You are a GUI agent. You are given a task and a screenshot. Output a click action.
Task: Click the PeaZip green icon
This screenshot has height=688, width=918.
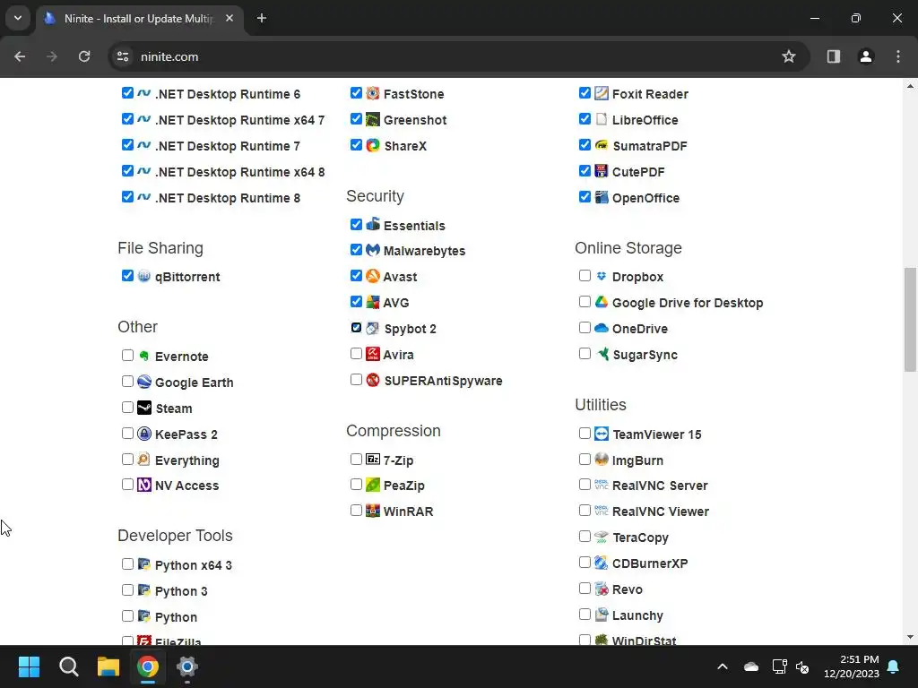point(373,485)
